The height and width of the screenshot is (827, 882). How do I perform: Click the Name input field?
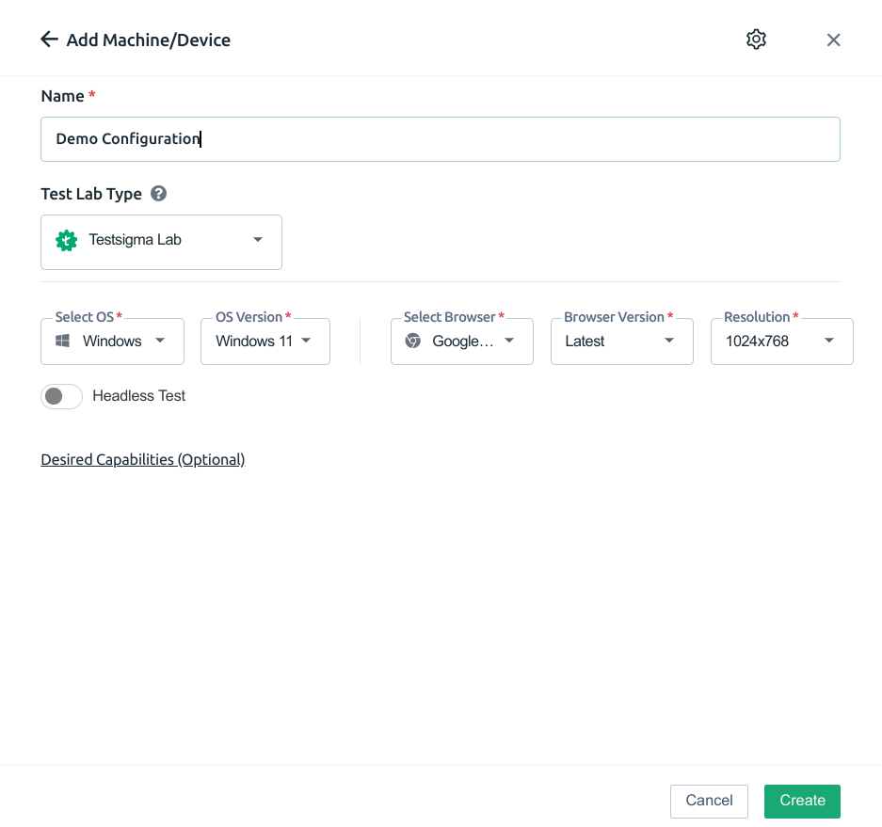[x=441, y=139]
